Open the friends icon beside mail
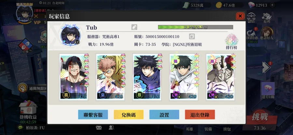The image size is (293, 135). (x=111, y=128)
